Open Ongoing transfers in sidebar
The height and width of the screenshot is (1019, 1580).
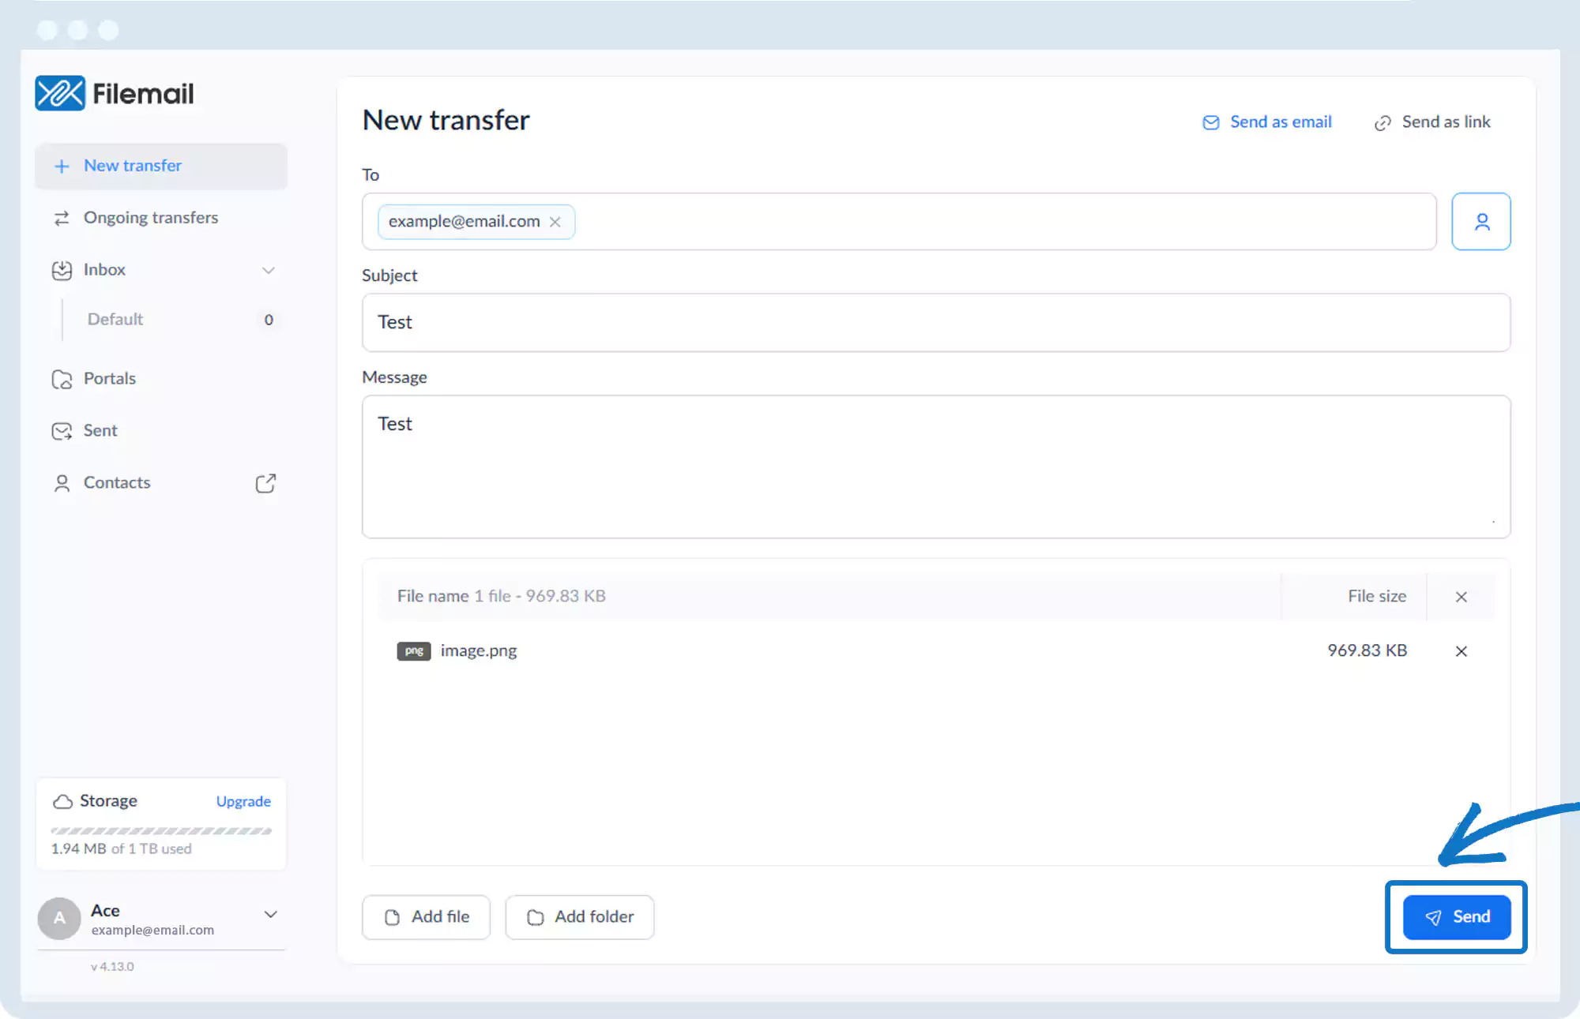point(150,218)
